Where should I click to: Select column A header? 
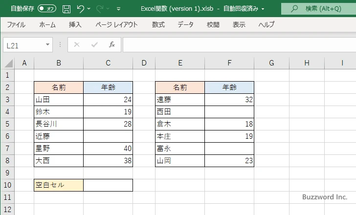24,63
